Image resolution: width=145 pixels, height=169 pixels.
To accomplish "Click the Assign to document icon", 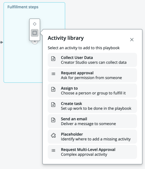I will point(53,89).
